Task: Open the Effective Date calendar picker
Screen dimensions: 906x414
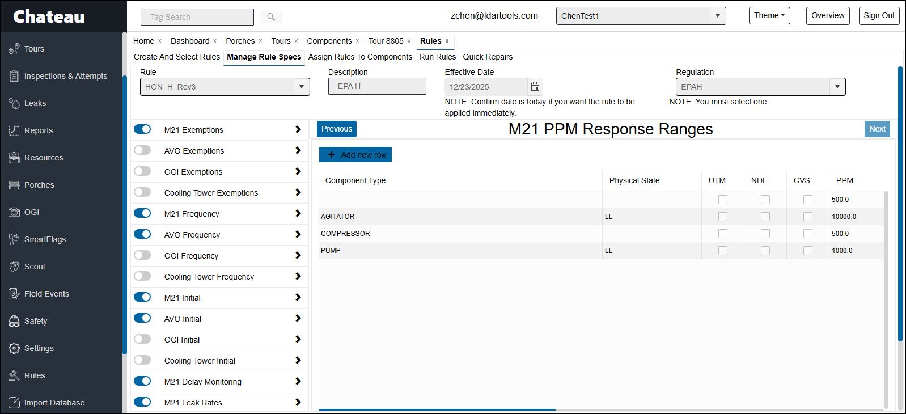Action: coord(535,87)
